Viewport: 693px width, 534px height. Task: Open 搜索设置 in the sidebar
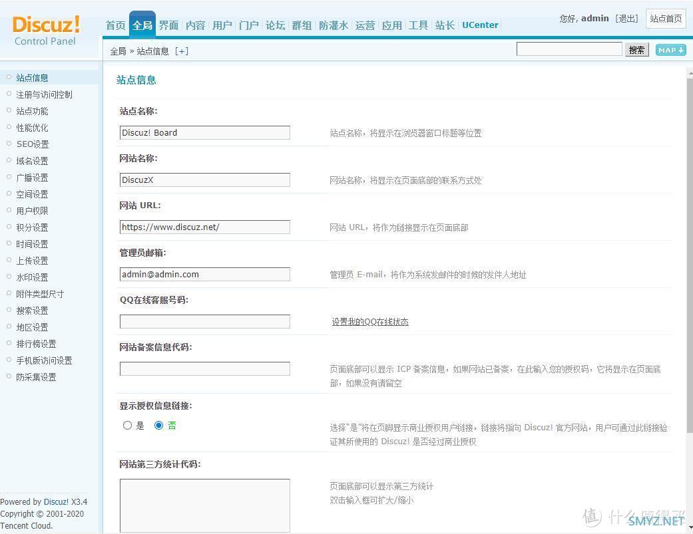pos(32,311)
